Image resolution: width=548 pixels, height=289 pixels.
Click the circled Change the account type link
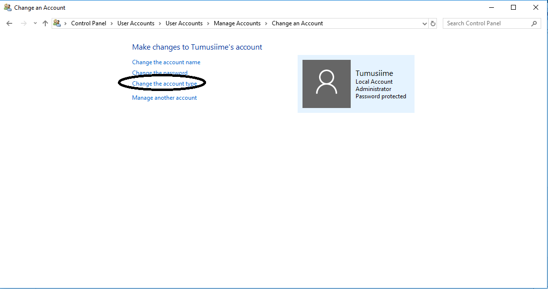coord(165,83)
